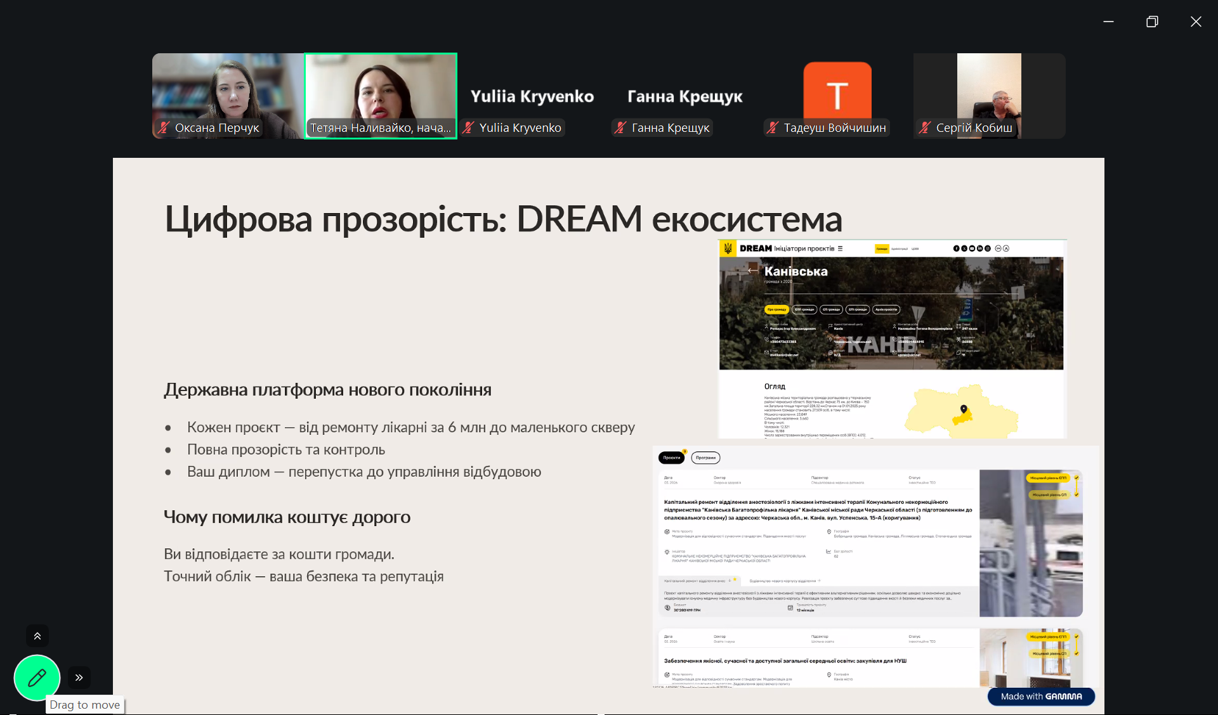
Task: Click muted mic icon beside Yuliia Kryvenko
Action: (x=469, y=127)
